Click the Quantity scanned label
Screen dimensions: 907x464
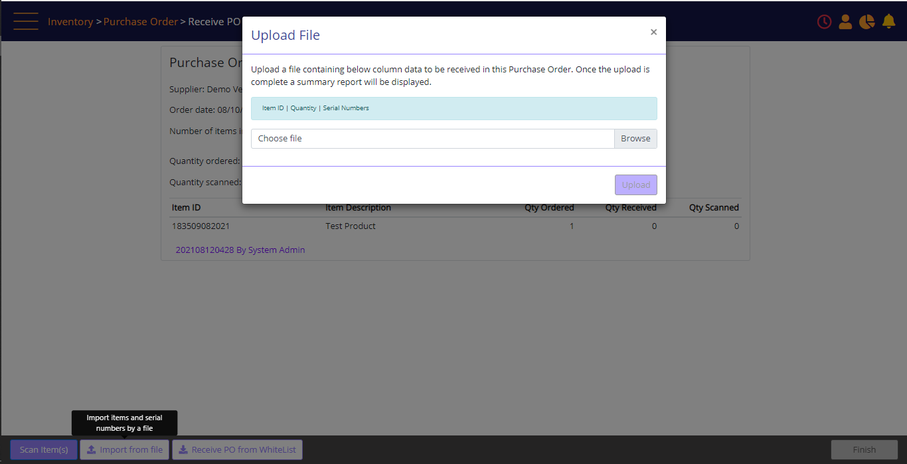205,183
